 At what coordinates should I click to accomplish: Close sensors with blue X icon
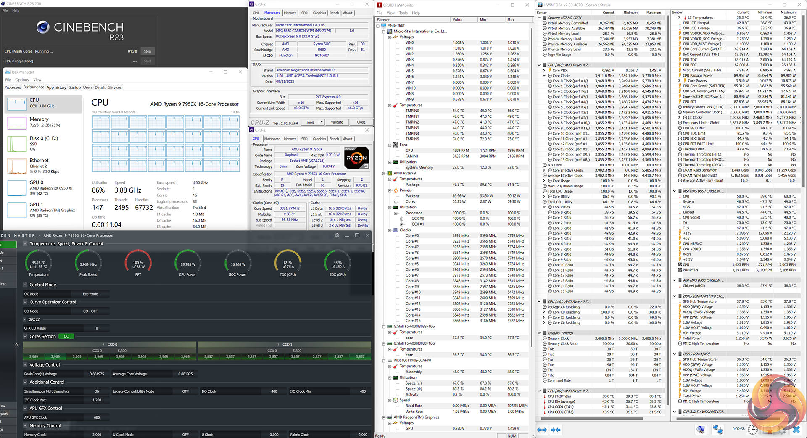[796, 430]
